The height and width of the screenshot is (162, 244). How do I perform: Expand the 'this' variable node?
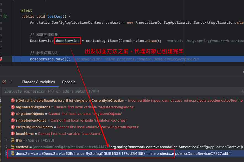7,140
